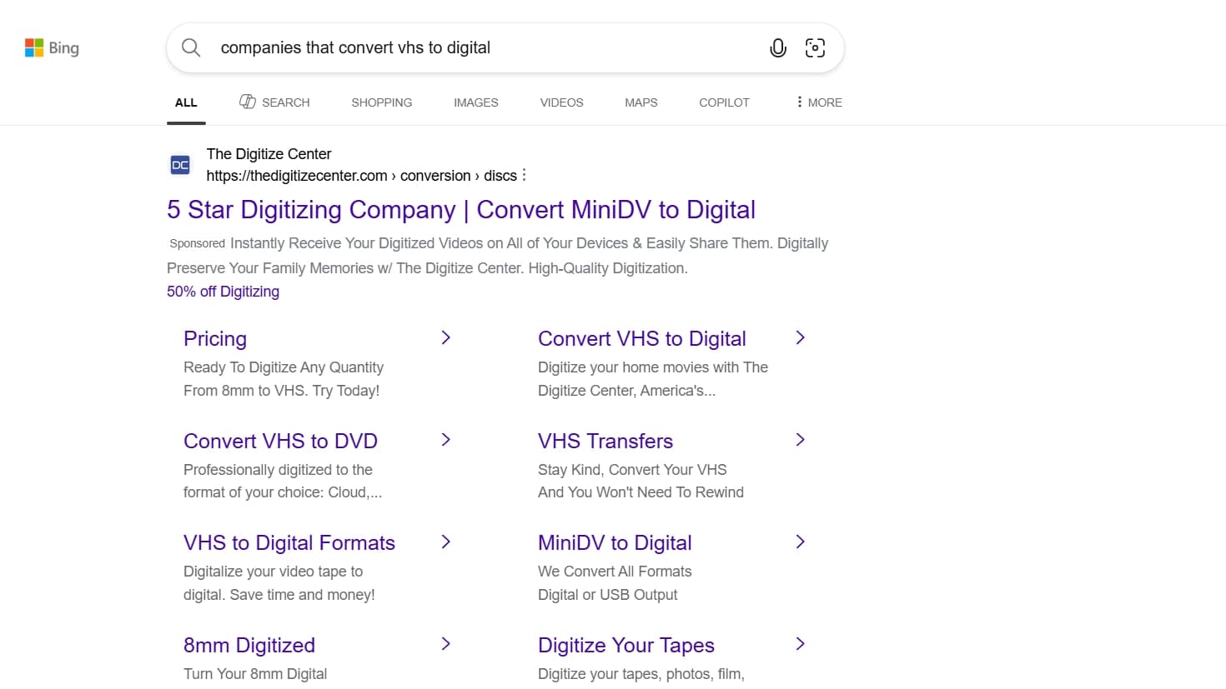This screenshot has width=1226, height=689.
Task: Click the Bing logo
Action: tap(52, 47)
